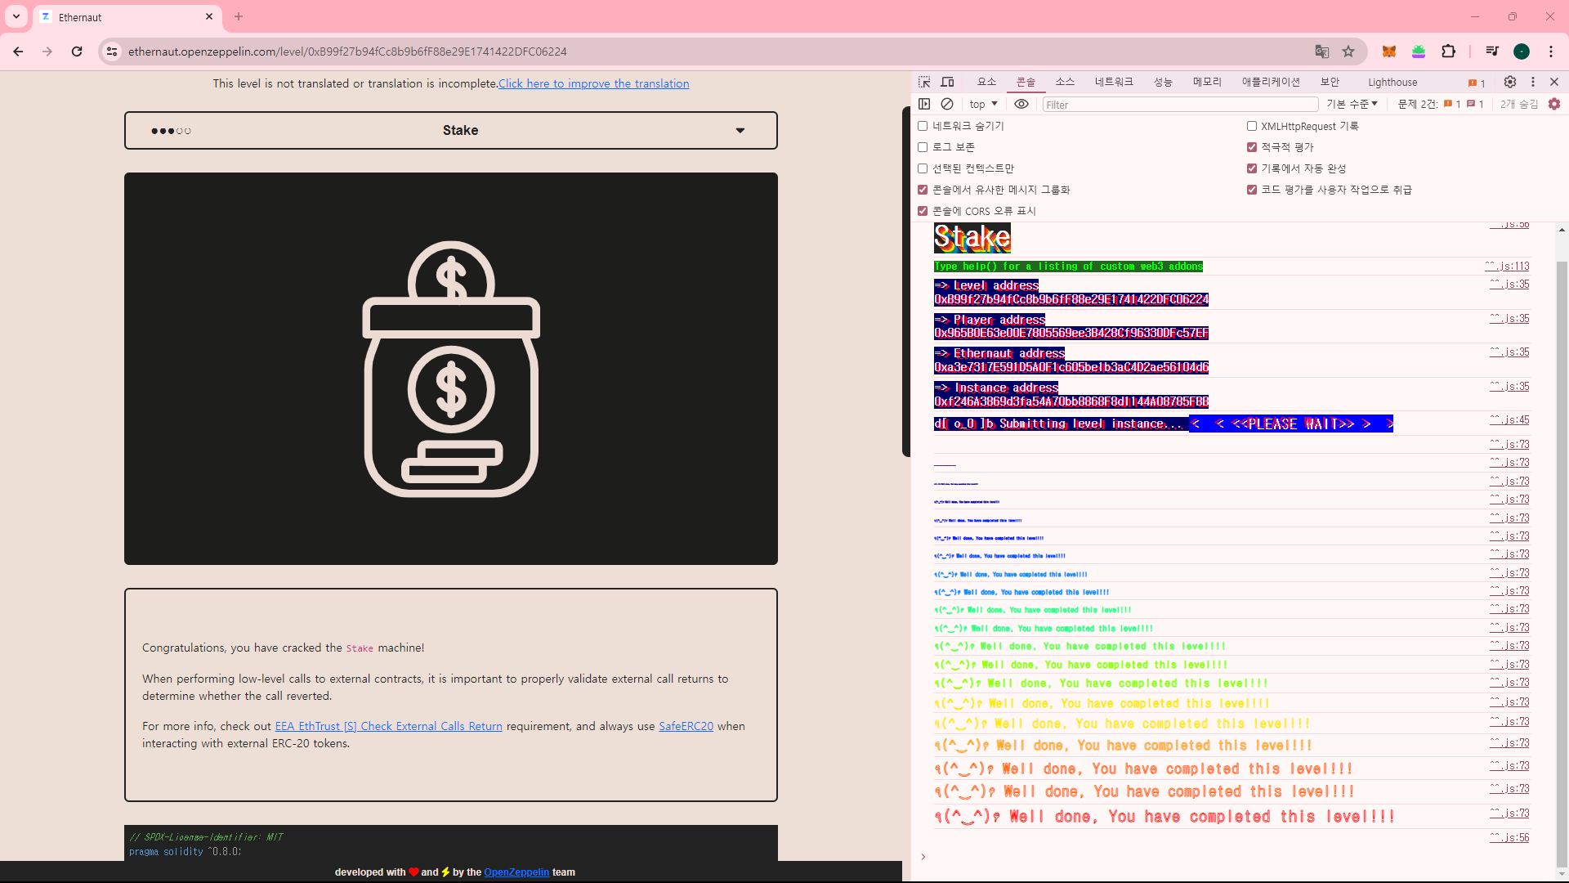
Task: Click the console input prompt
Action: 1234,857
